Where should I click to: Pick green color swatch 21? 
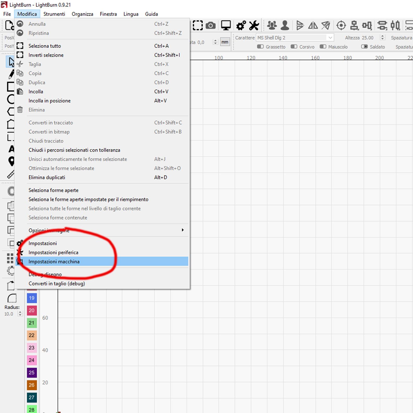(x=32, y=323)
